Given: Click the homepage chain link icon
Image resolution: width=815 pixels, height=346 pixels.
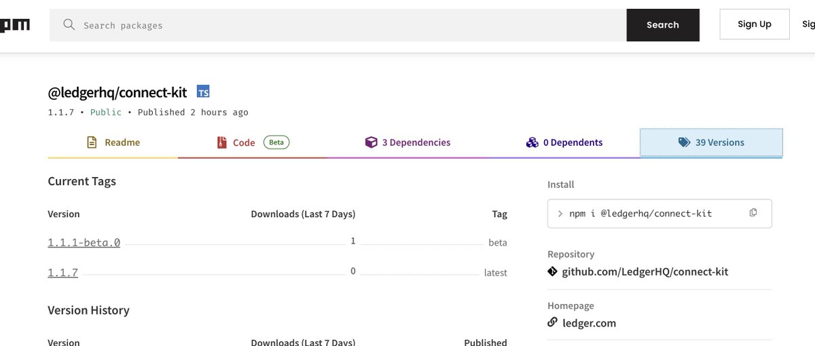Looking at the screenshot, I should 553,322.
